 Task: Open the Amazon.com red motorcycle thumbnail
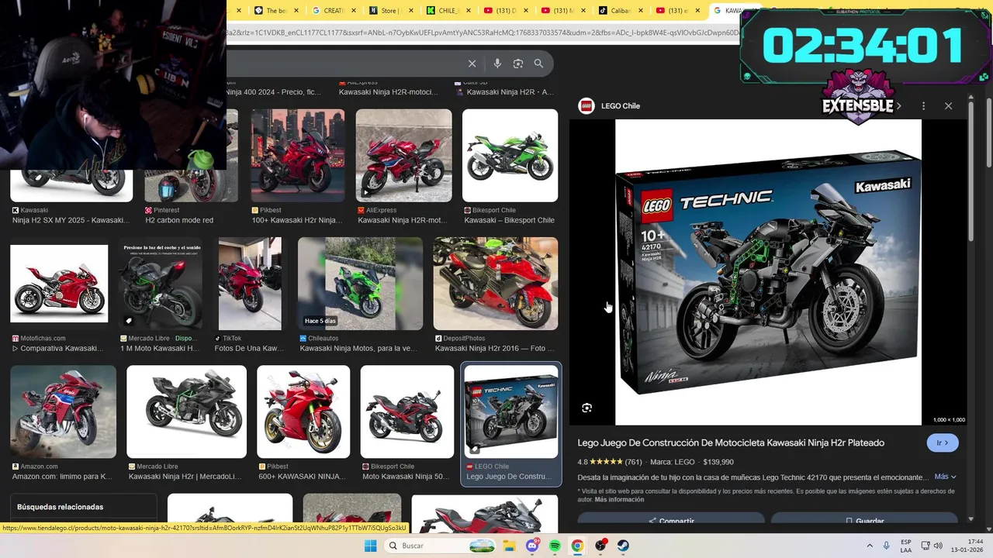pyautogui.click(x=63, y=412)
